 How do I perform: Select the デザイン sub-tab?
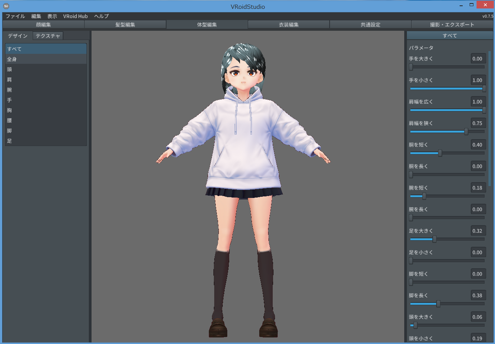(18, 36)
